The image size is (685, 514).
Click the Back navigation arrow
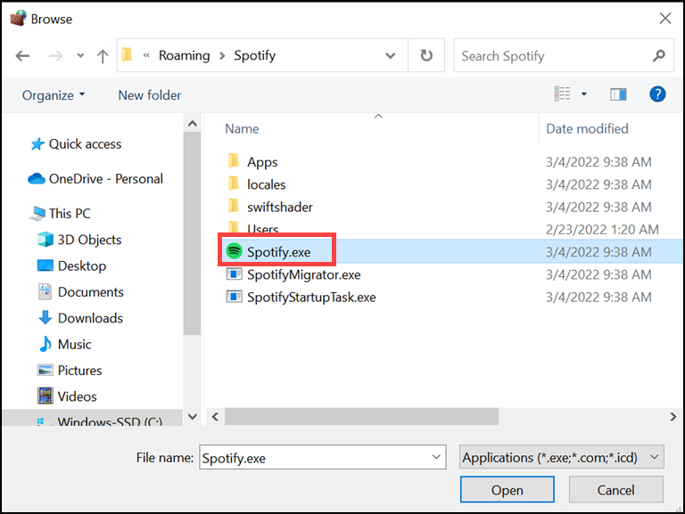[x=23, y=56]
